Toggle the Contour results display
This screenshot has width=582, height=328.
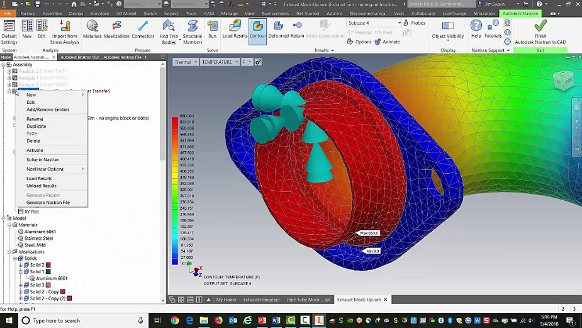coord(257,32)
